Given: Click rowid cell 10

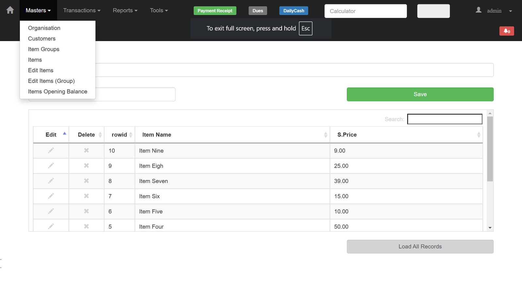Looking at the screenshot, I should 119,151.
